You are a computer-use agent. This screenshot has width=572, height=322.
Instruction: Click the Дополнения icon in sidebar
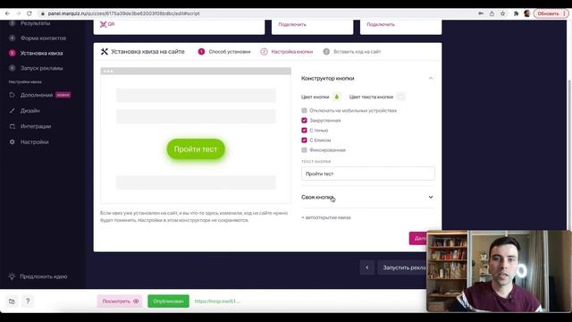coord(12,95)
